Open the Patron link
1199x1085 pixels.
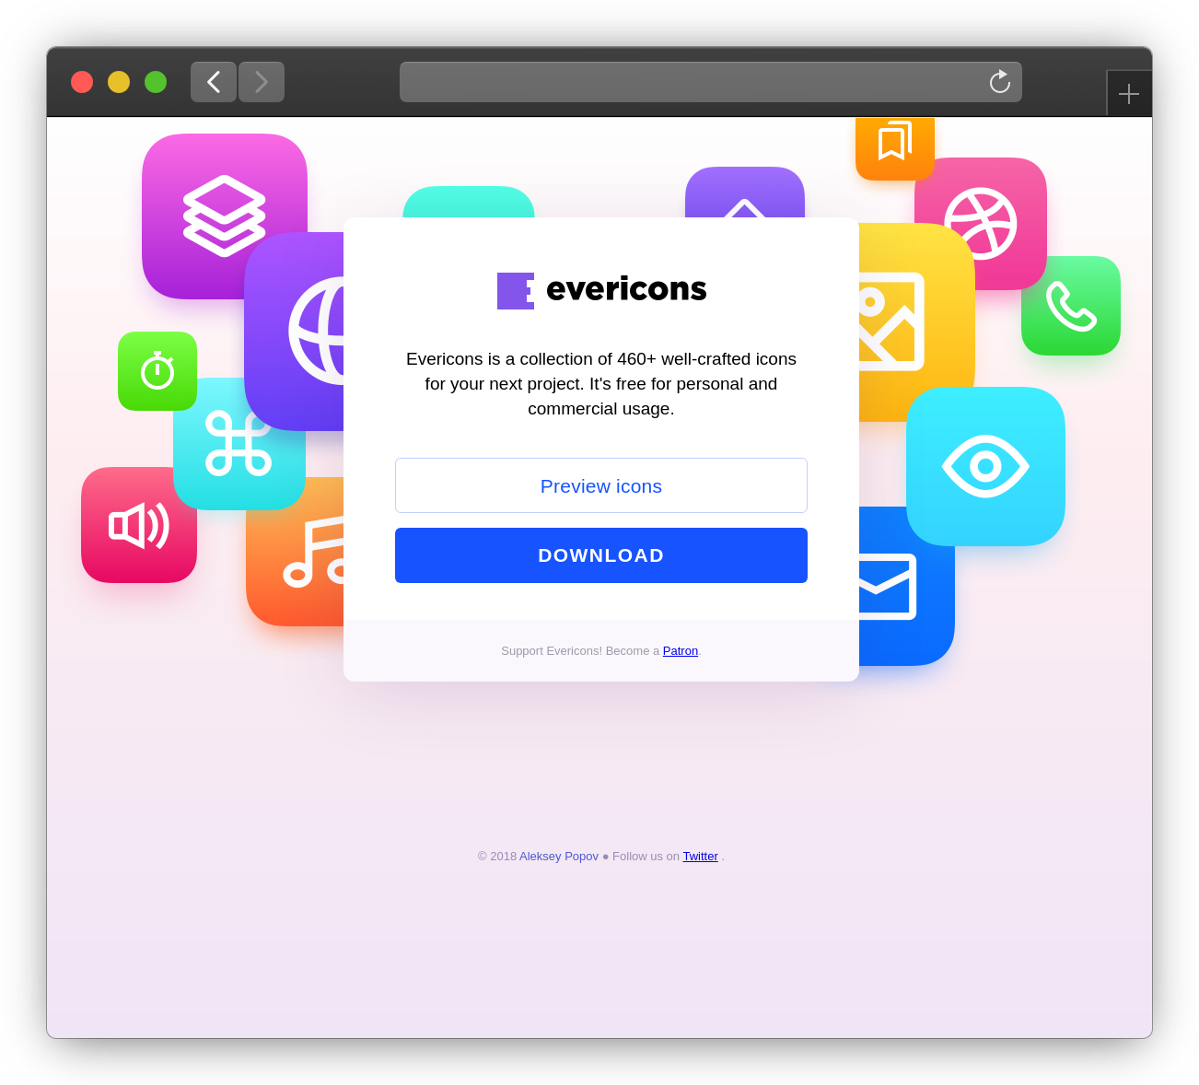[x=681, y=651]
